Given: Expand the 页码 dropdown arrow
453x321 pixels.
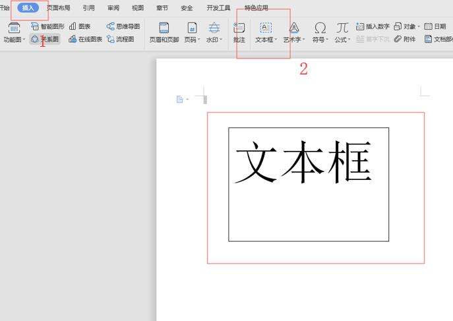Looking at the screenshot, I should tap(198, 40).
